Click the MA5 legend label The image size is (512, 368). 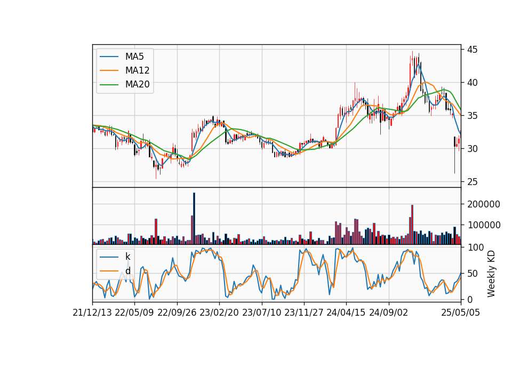[134, 57]
